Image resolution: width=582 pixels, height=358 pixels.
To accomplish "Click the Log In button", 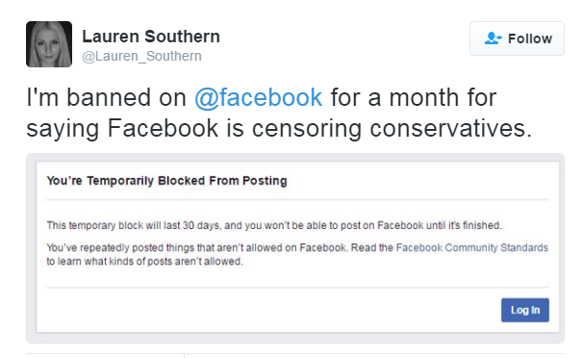I will pyautogui.click(x=525, y=310).
